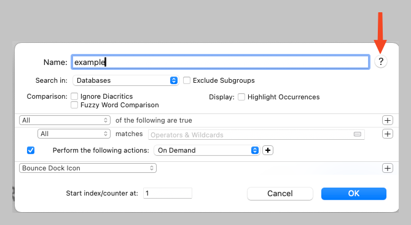Uncheck Perform the following actions checkbox
This screenshot has width=411, height=225.
coord(31,150)
